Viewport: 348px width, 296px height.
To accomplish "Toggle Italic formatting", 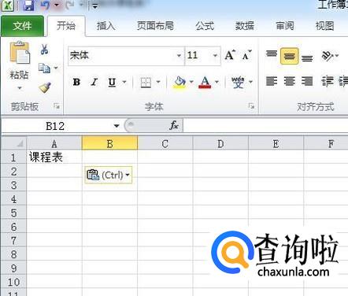I will pyautogui.click(x=94, y=82).
